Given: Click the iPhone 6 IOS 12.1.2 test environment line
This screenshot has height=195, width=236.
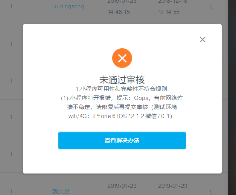Looking at the screenshot, I should (120, 116).
